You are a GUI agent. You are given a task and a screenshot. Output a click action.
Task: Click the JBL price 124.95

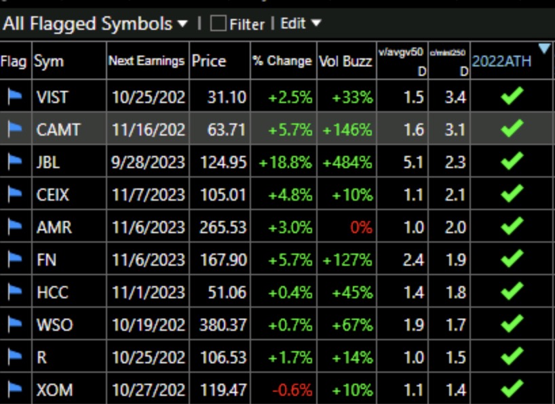click(223, 163)
